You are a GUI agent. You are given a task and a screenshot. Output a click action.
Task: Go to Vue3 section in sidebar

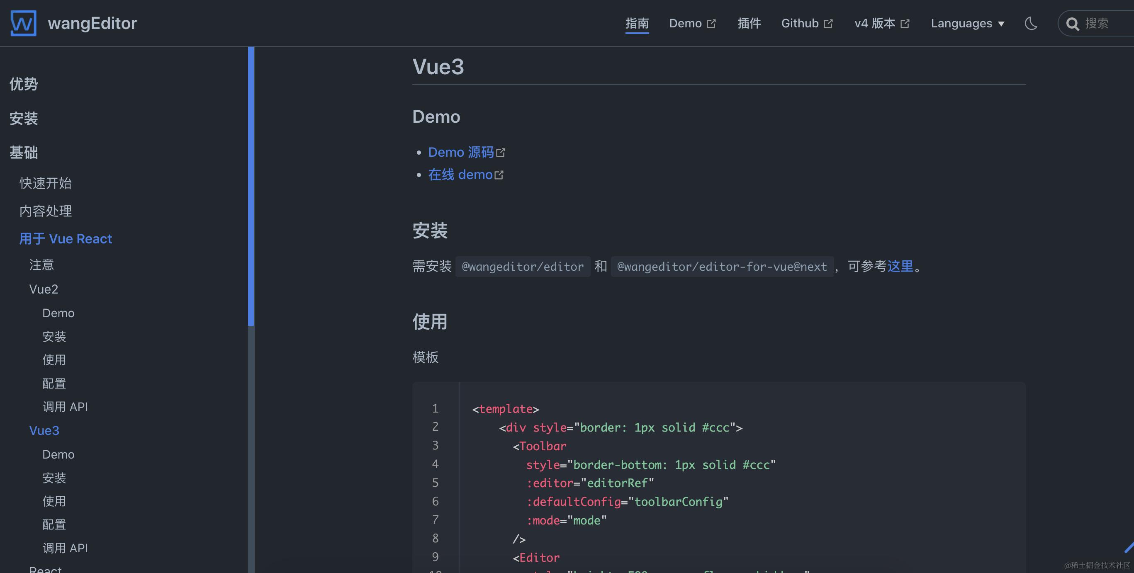point(44,430)
